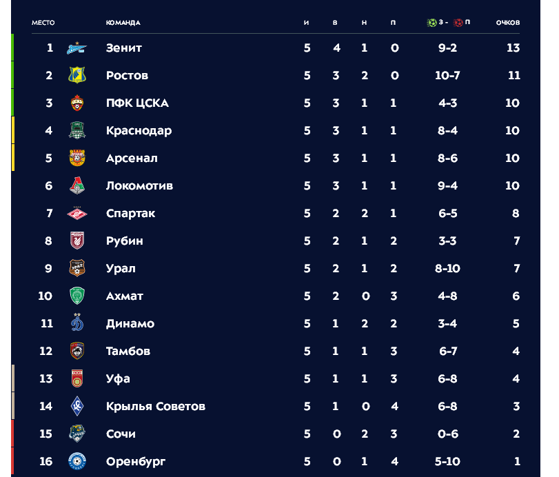Screen dimensions: 559x477
Task: Click the Локомотив crest icon
Action: coord(77,185)
